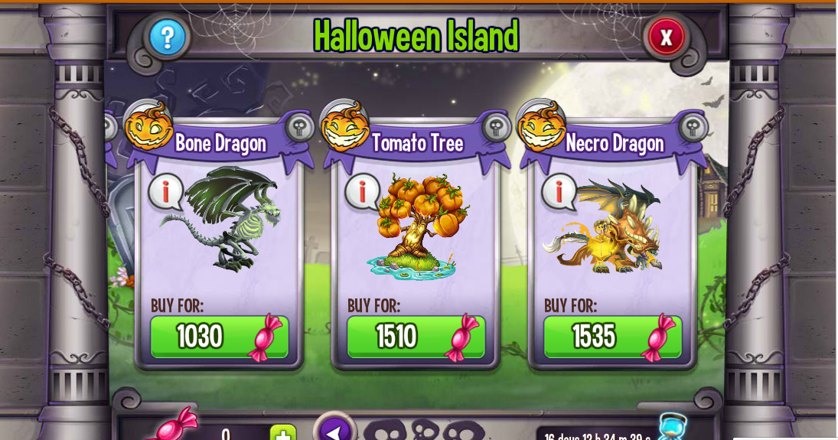Show info for Bone Dragon
838x440 pixels.
pyautogui.click(x=165, y=191)
